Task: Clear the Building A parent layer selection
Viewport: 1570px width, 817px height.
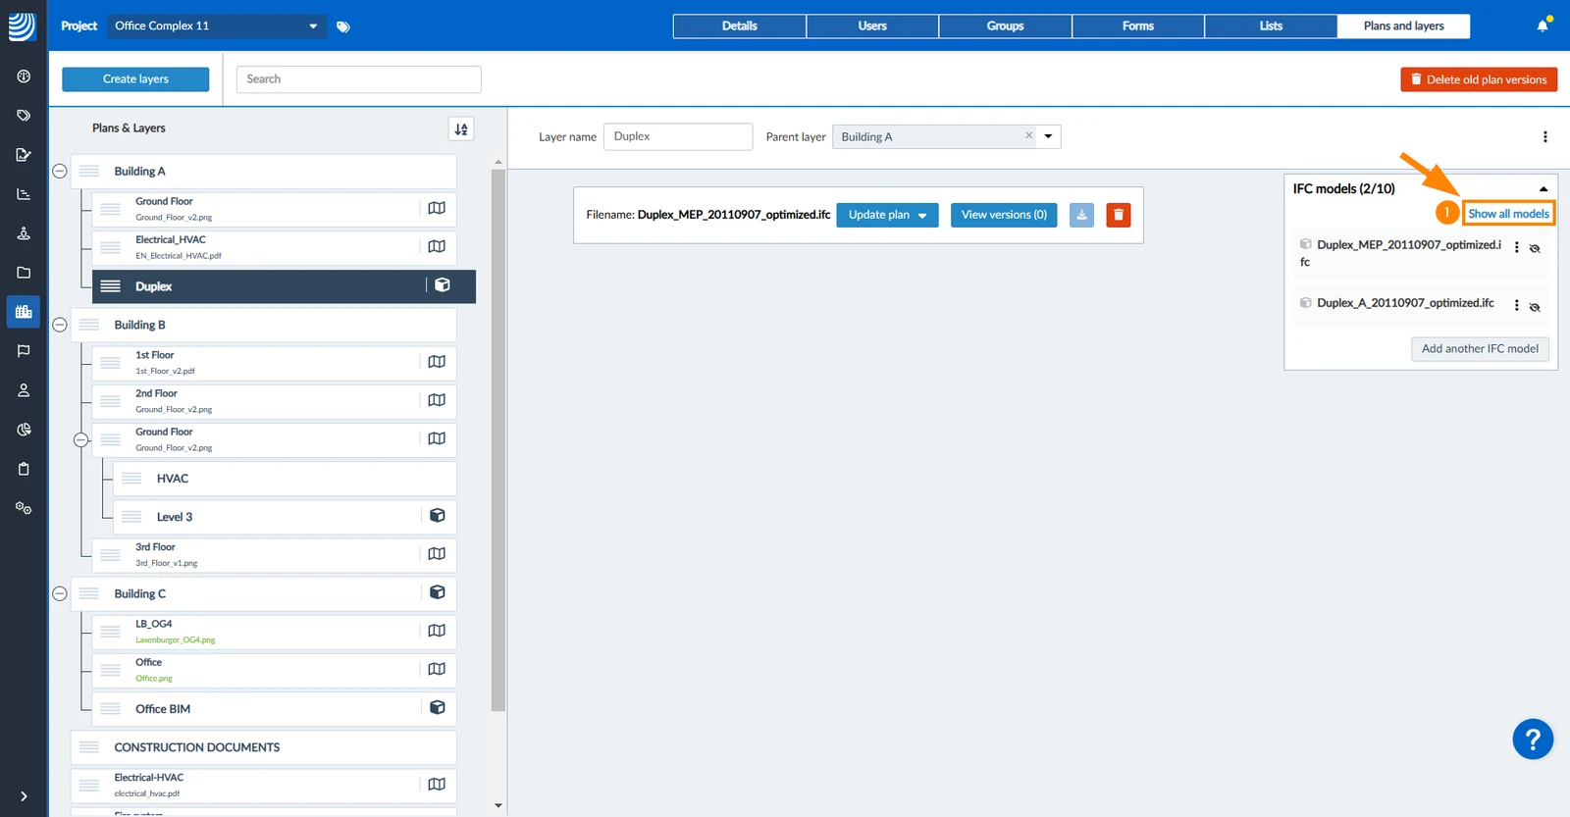Action: pyautogui.click(x=1028, y=135)
